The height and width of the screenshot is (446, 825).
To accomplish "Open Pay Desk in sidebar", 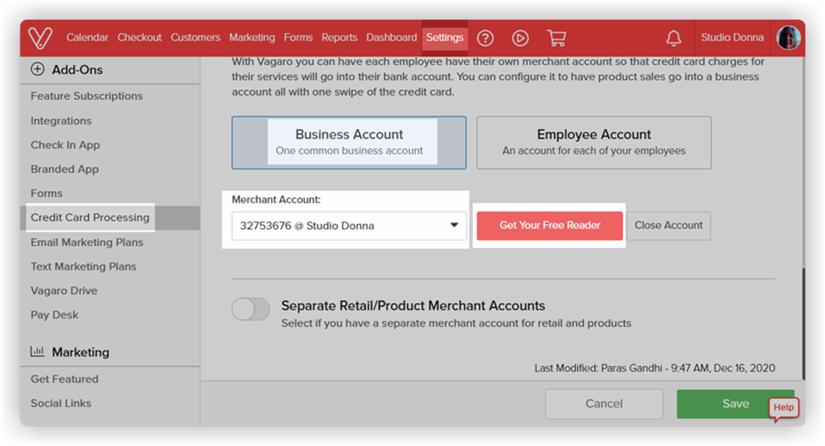I will pyautogui.click(x=55, y=314).
